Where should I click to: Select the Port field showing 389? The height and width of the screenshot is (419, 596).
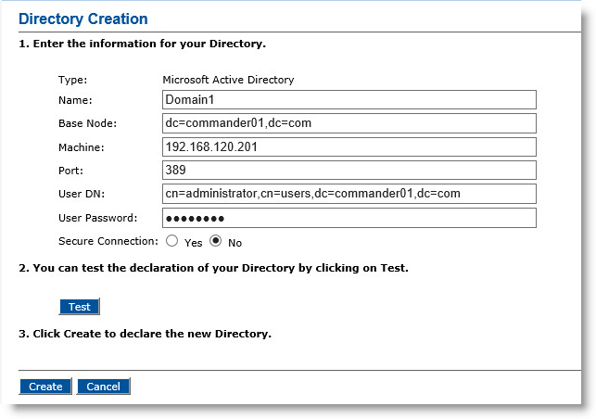tap(349, 170)
